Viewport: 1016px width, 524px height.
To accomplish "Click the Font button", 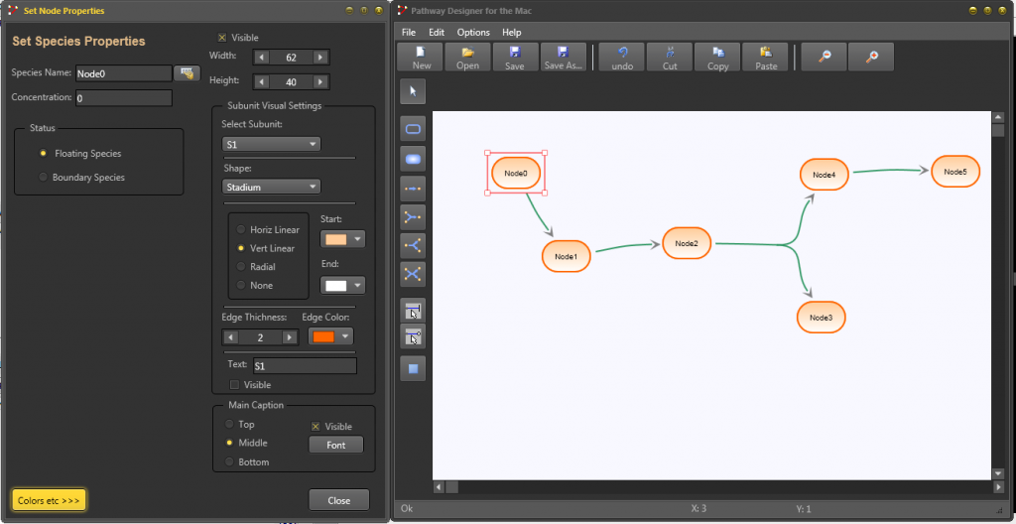I will point(335,445).
